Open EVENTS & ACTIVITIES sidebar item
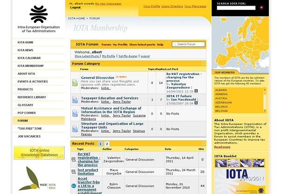Viewport: 282px width, 194px height. pos(39,82)
